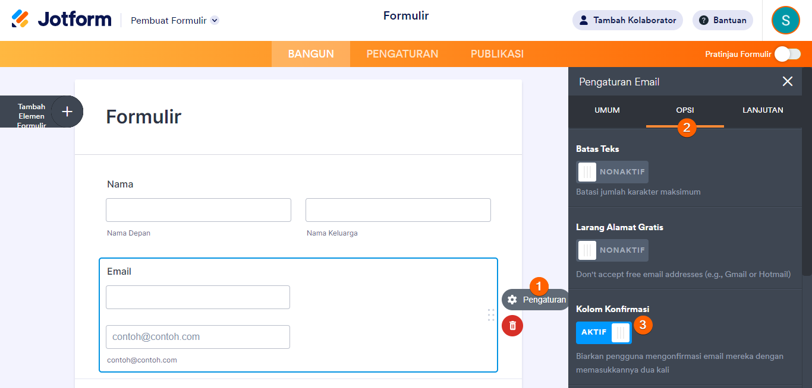The width and height of the screenshot is (812, 388).
Task: Click the Jotform logo
Action: [61, 20]
